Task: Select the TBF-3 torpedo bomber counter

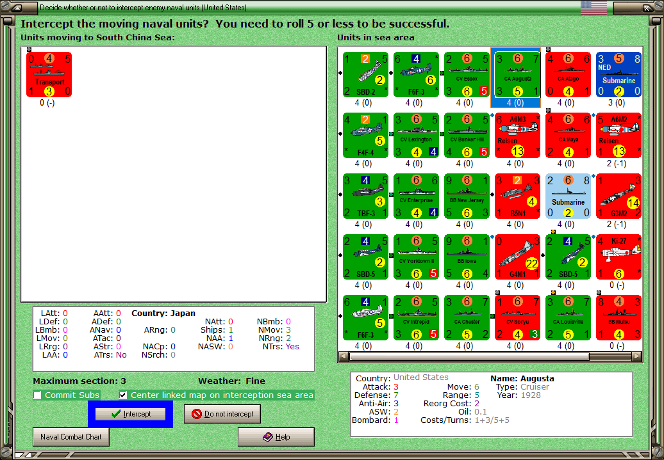Action: [365, 196]
